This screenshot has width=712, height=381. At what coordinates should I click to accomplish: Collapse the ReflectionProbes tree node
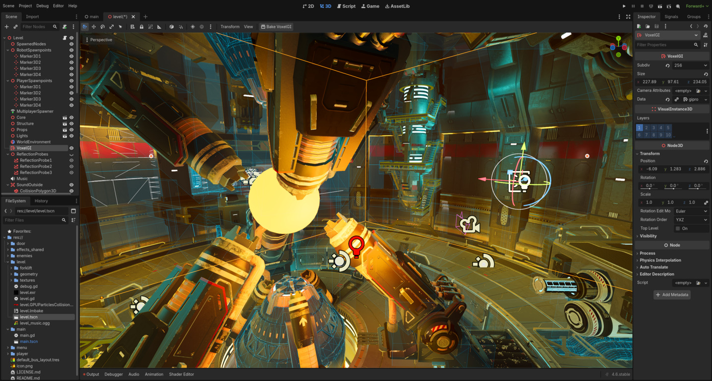(x=8, y=154)
